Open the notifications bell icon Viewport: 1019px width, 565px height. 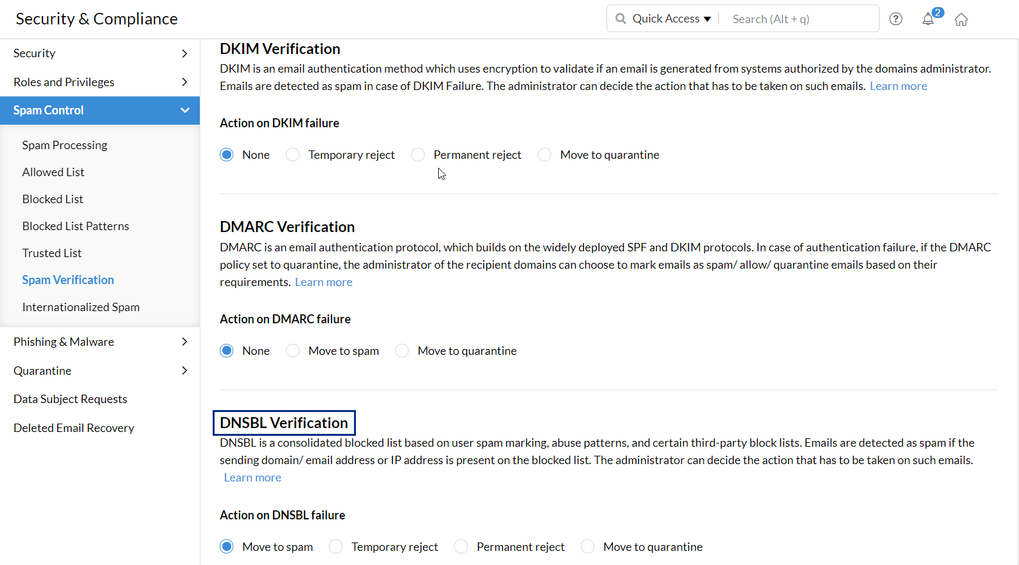click(928, 19)
